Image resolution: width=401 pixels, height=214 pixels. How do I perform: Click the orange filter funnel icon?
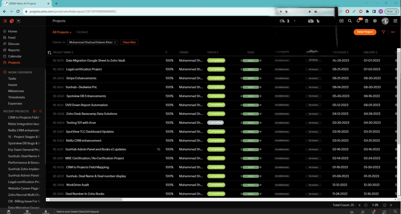click(x=383, y=32)
